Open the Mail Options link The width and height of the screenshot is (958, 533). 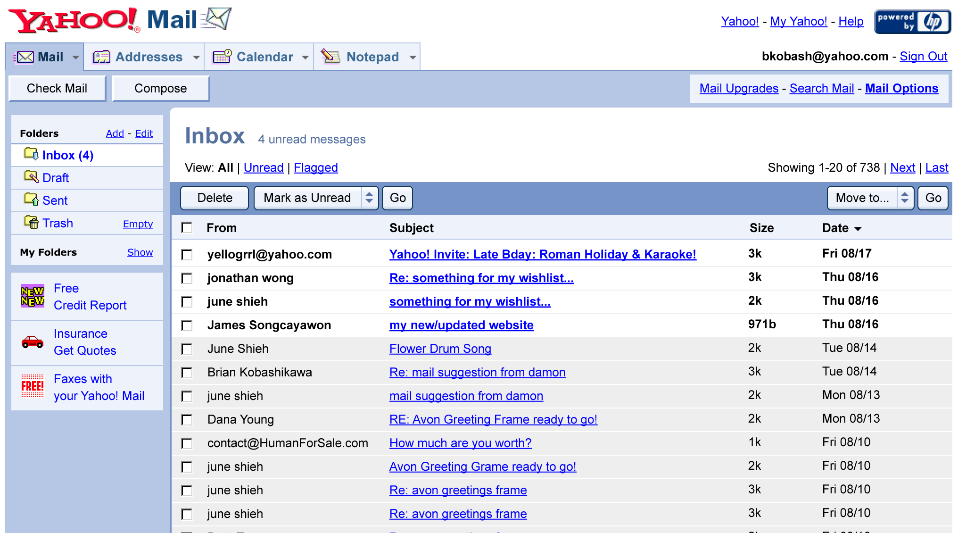pos(902,88)
